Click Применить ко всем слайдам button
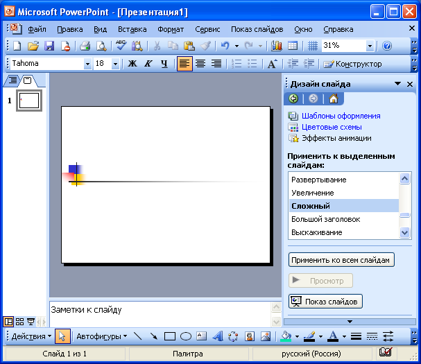Screen dimensions: 421x364 click(x=341, y=260)
